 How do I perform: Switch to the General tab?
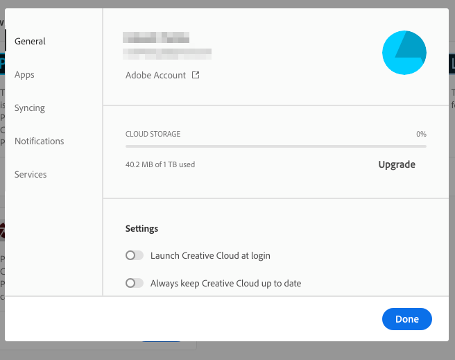30,41
